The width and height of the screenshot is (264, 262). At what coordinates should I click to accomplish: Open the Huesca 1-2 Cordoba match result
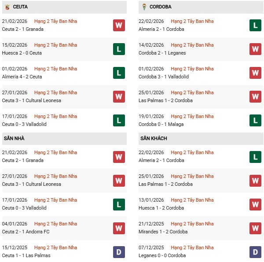click(162, 208)
